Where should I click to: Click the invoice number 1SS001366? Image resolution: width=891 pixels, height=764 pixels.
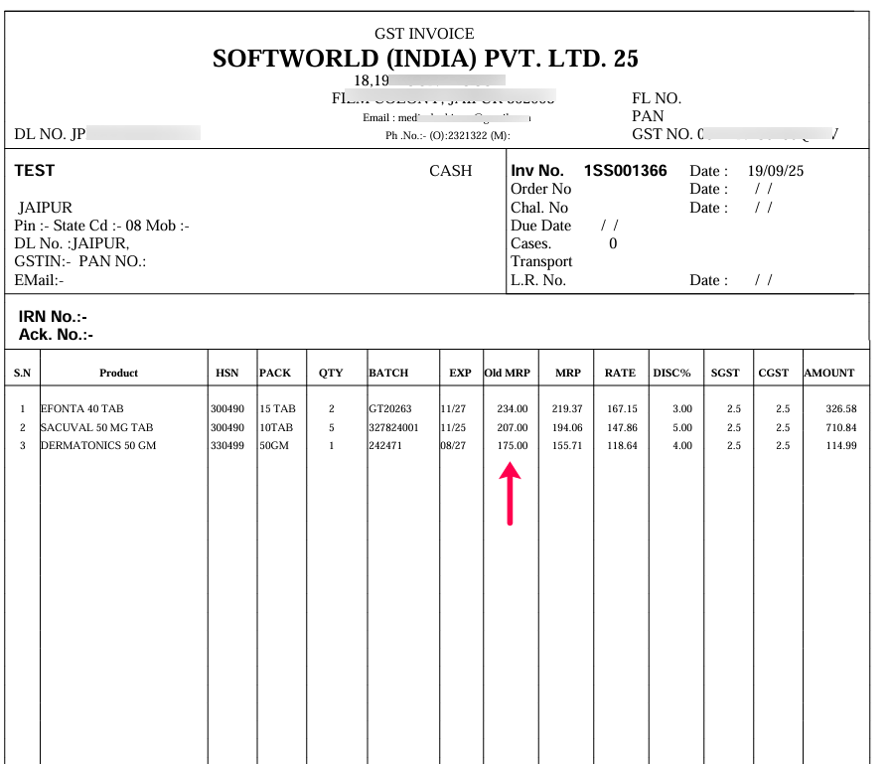pos(625,171)
